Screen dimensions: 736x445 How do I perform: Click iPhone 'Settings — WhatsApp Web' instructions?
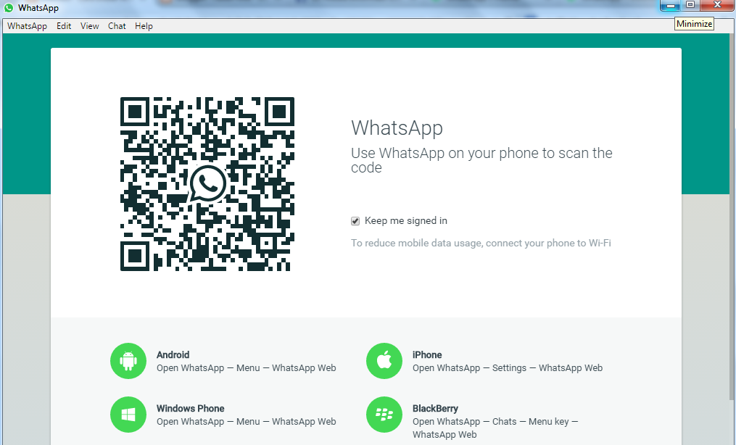pyautogui.click(x=508, y=368)
